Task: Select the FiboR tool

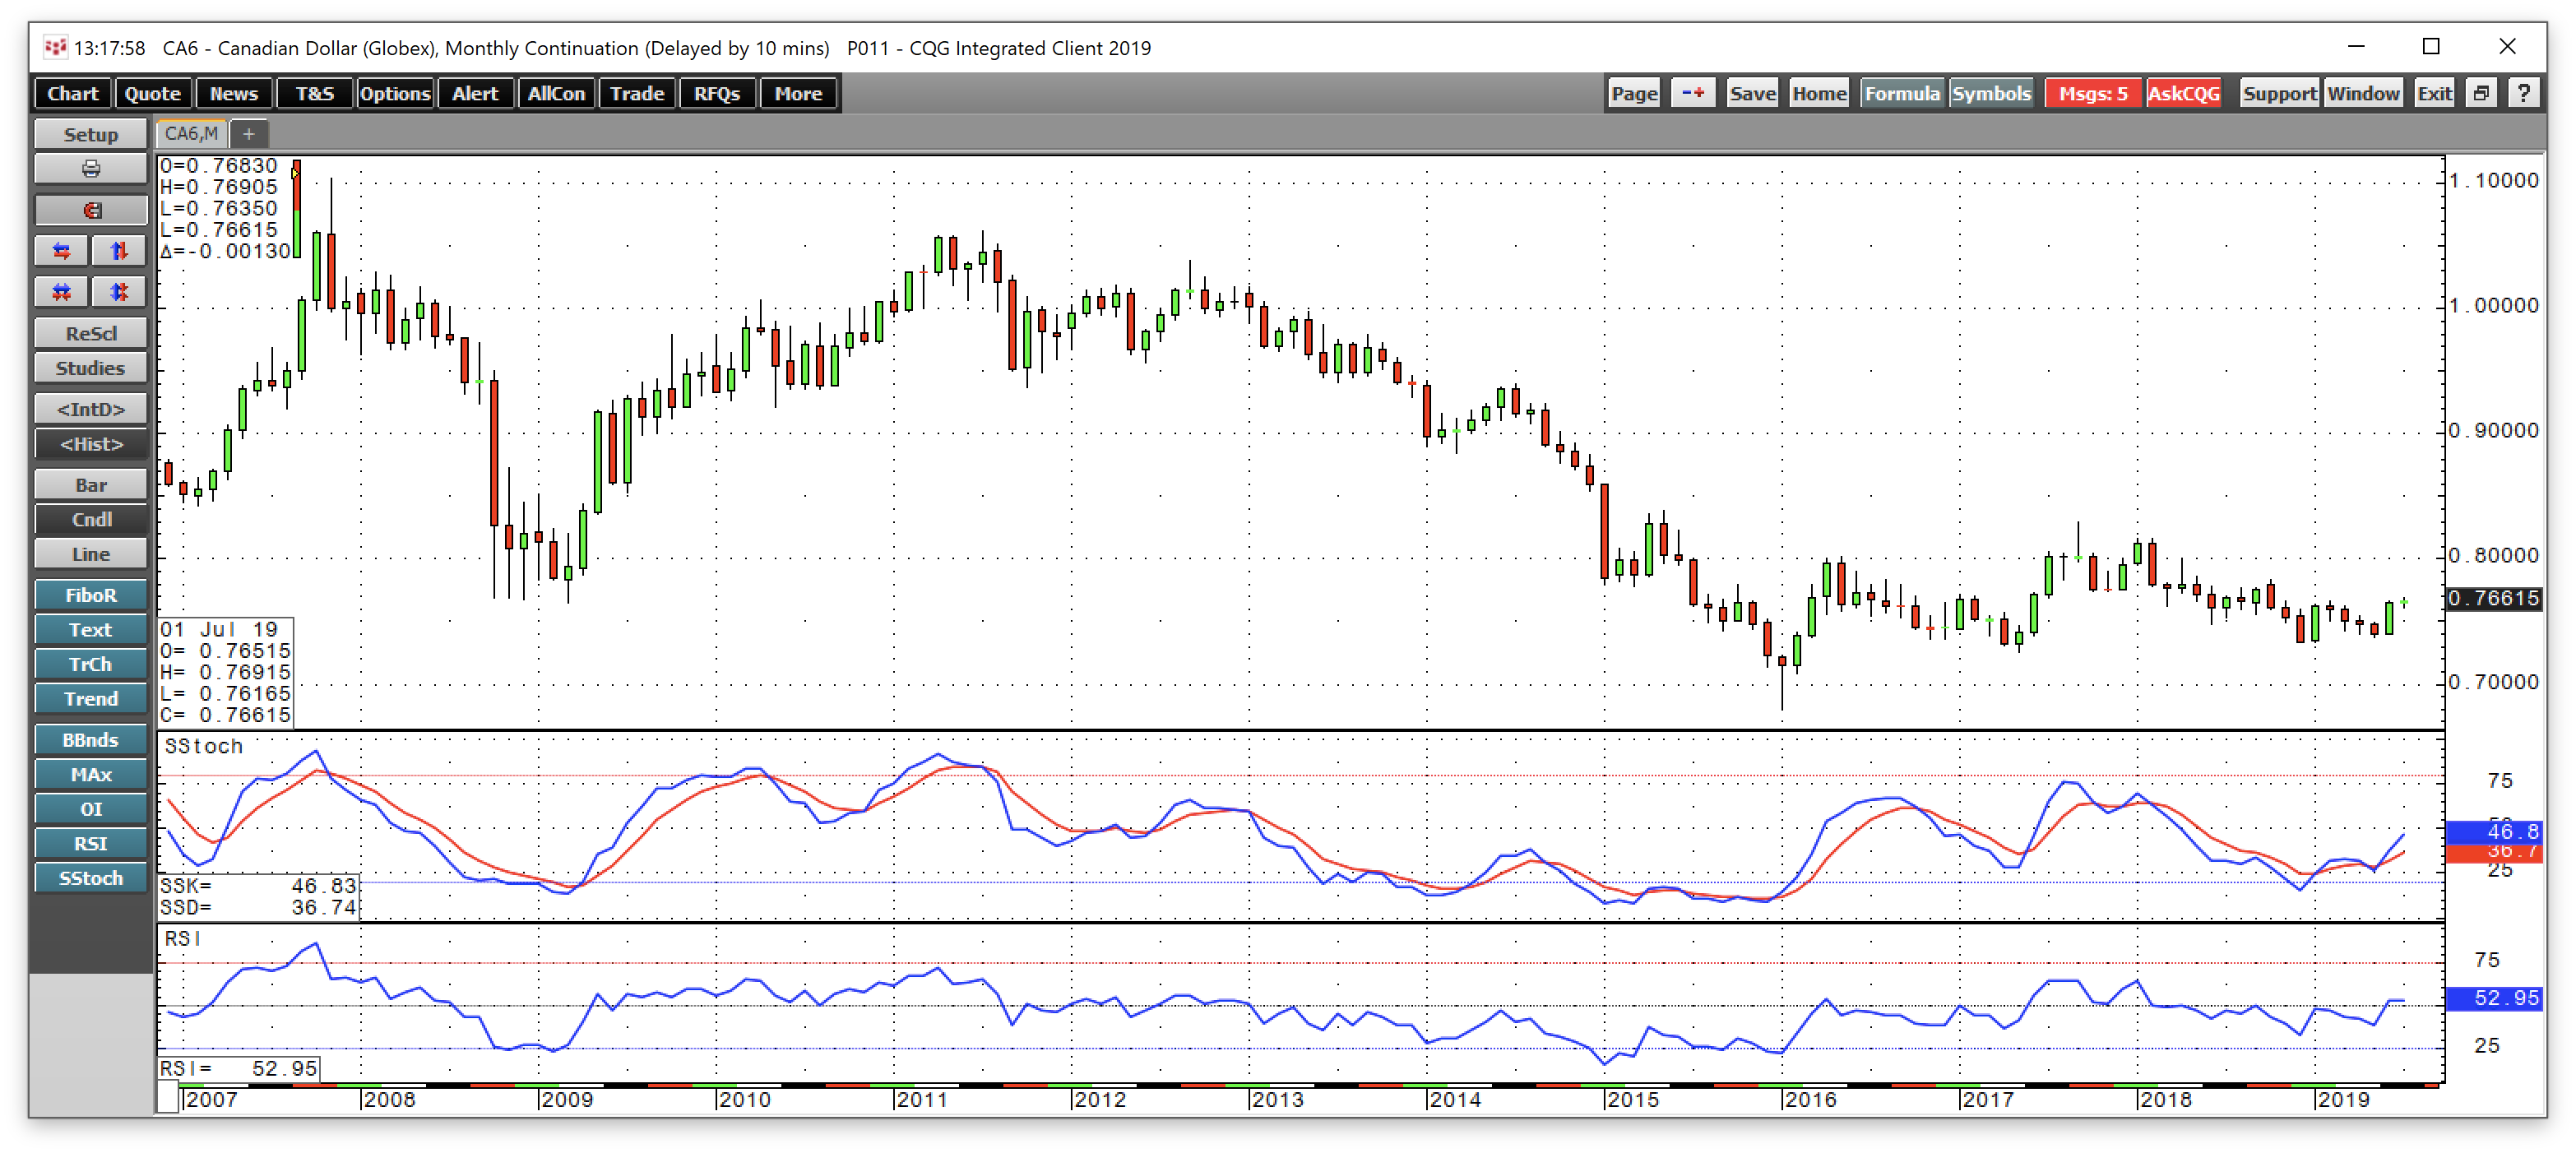Action: pyautogui.click(x=91, y=595)
